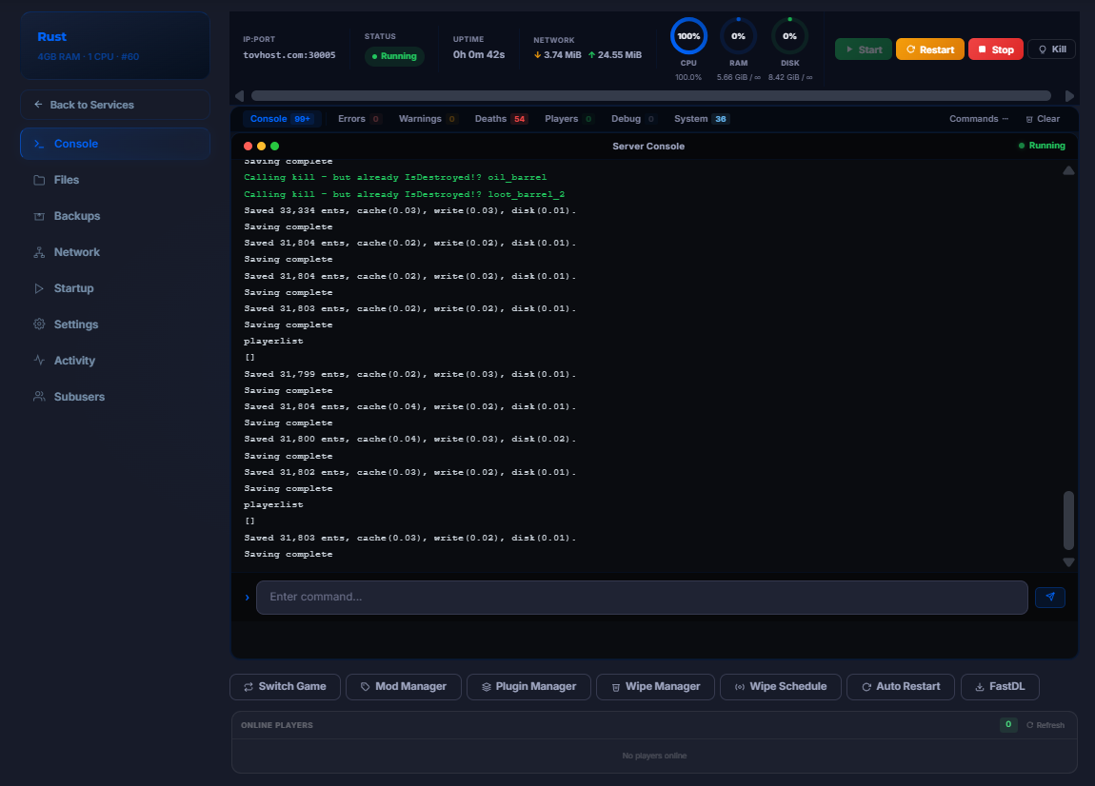This screenshot has height=786, width=1095.
Task: Focus the Enter command input field
Action: point(641,598)
